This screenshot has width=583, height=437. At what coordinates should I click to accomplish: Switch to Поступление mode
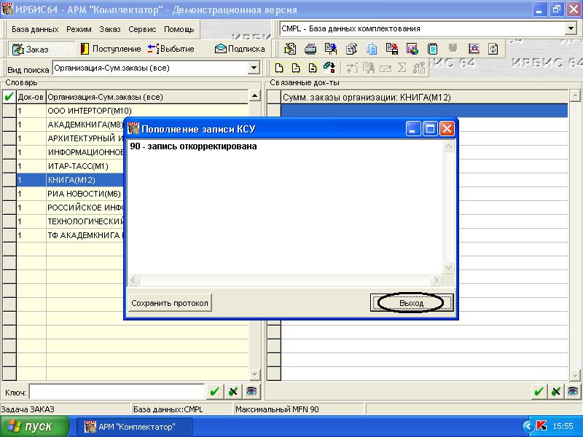coord(111,49)
